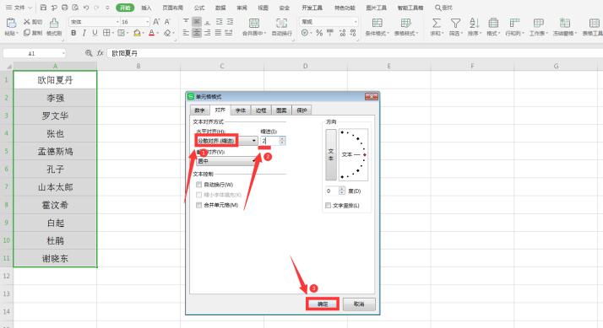Image resolution: width=603 pixels, height=328 pixels.
Task: Click the indent value input field
Action: point(270,141)
